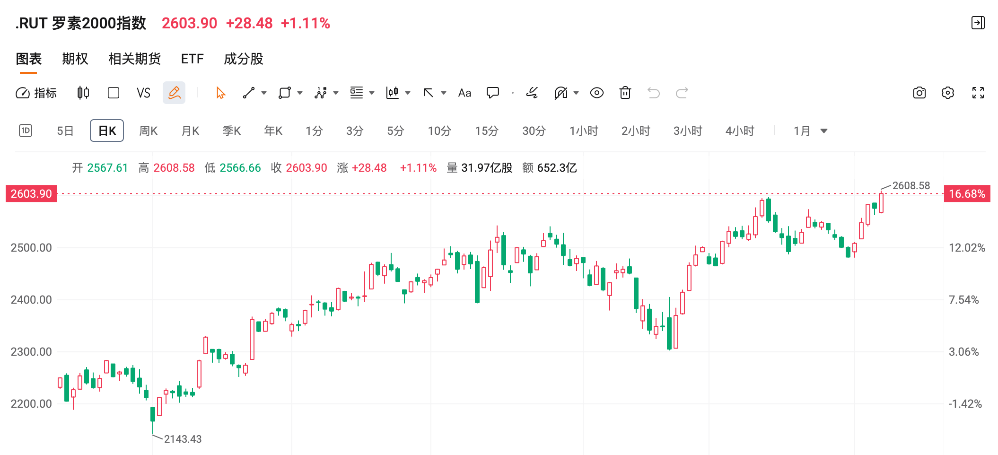Image resolution: width=998 pixels, height=455 pixels.
Task: Collapse side panel with arrow icon
Action: (978, 23)
